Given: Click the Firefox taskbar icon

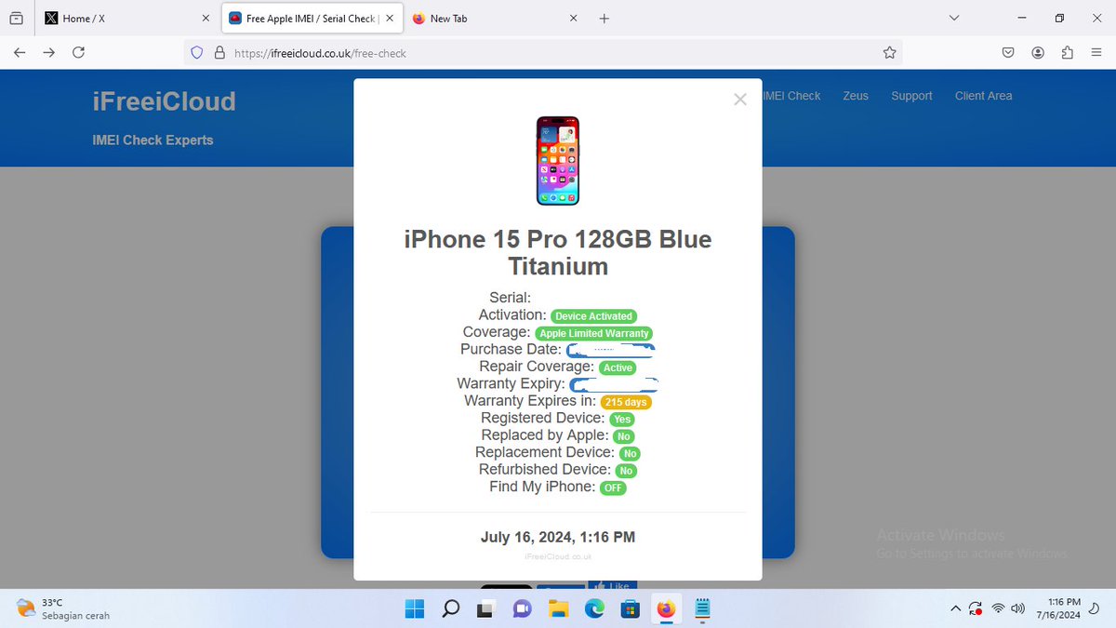Looking at the screenshot, I should click(666, 609).
